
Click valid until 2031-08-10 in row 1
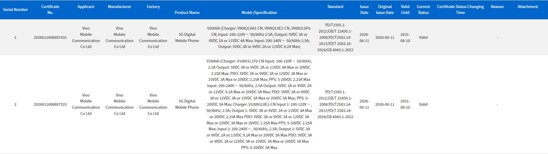point(405,37)
